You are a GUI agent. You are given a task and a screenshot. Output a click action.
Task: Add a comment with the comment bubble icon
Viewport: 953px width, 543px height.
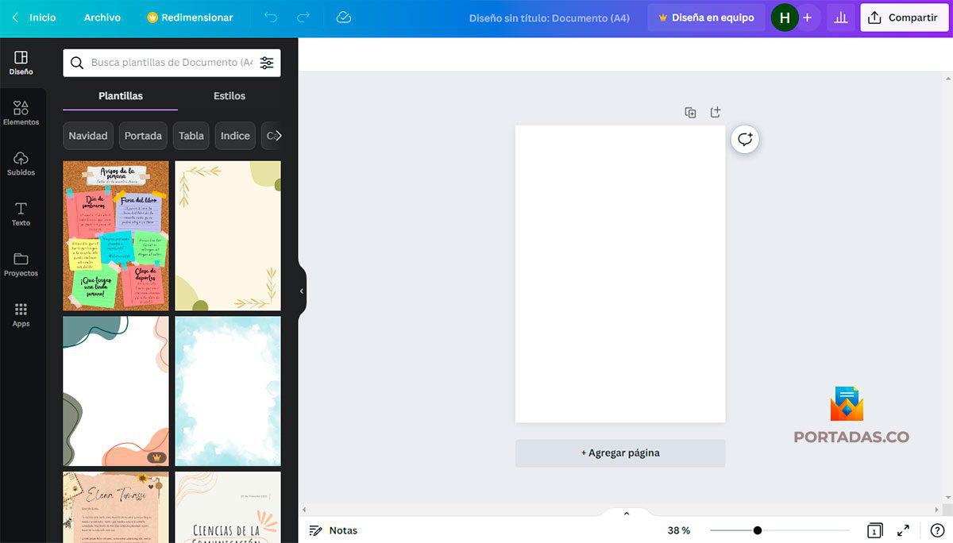click(744, 139)
